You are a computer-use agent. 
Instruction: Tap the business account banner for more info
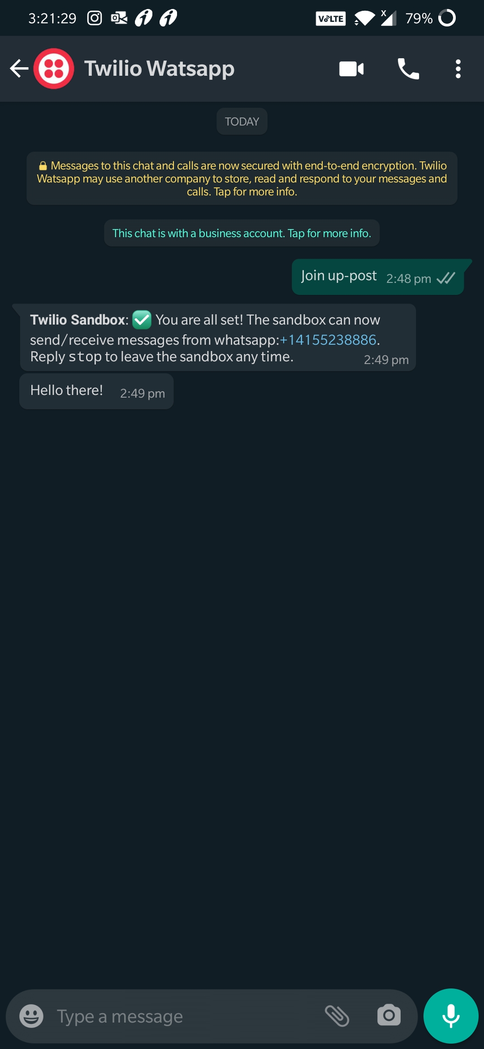coord(242,233)
